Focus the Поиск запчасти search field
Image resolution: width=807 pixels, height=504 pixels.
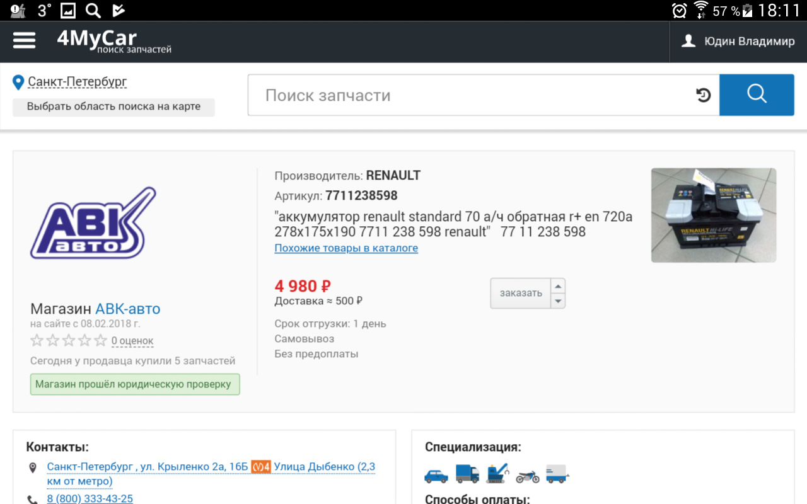pyautogui.click(x=472, y=95)
